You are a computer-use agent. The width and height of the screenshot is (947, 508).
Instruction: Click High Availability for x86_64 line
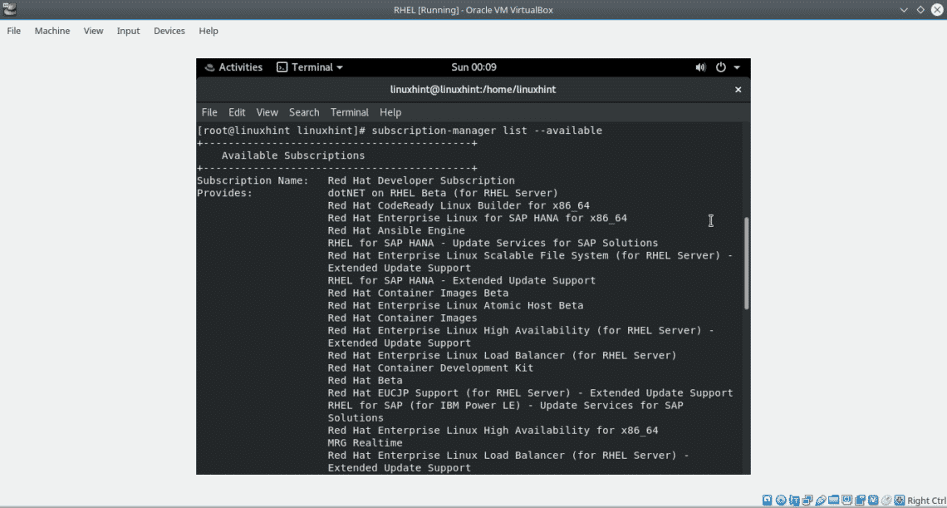click(493, 431)
